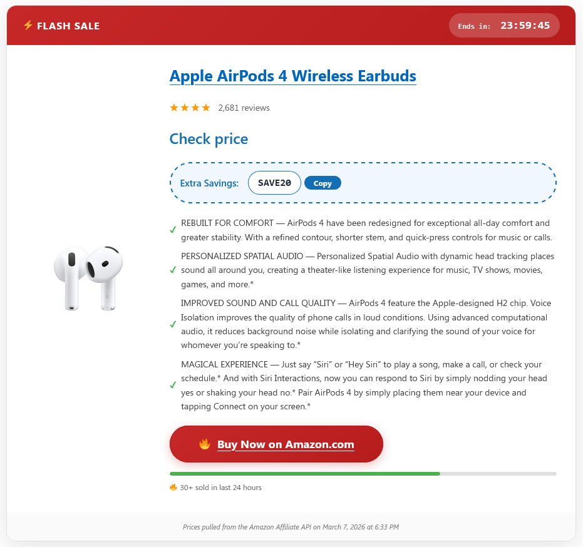Click the fourth orange rating star
This screenshot has width=583, height=547.
(x=206, y=108)
